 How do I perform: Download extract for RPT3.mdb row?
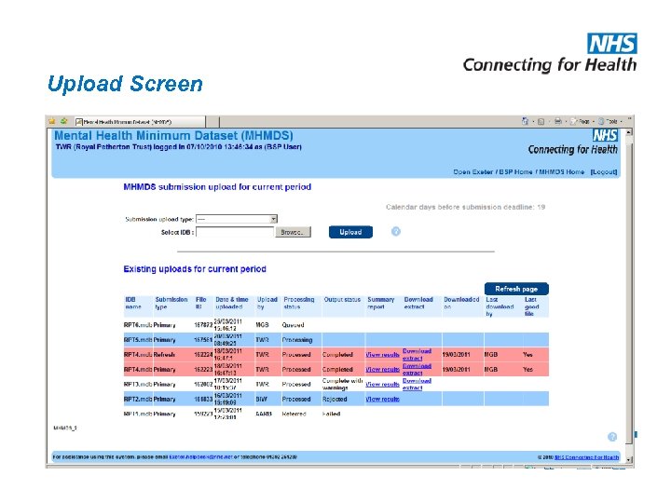[417, 384]
